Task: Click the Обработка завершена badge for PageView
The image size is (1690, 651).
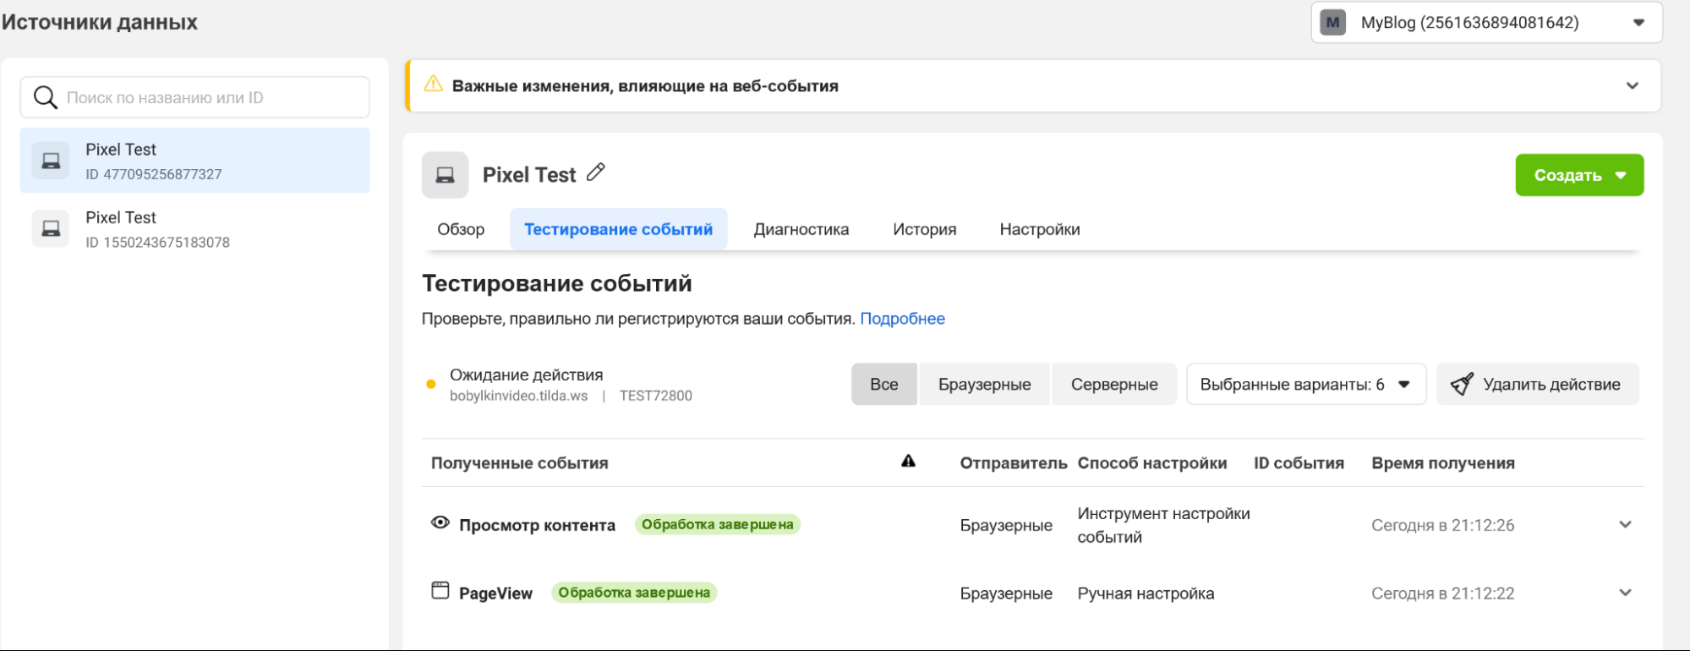Action: (x=634, y=593)
